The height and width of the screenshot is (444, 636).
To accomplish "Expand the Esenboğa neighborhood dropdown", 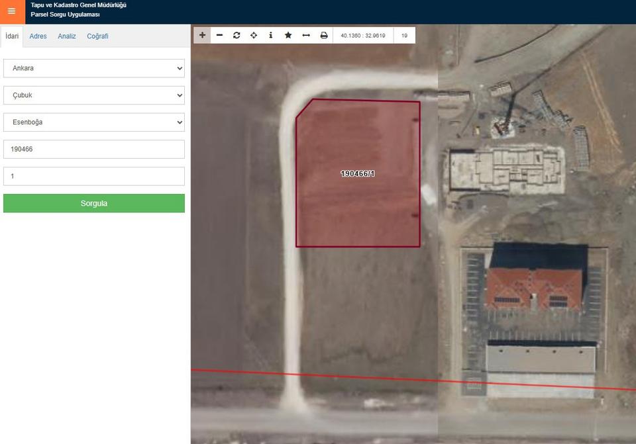I will click(x=94, y=122).
